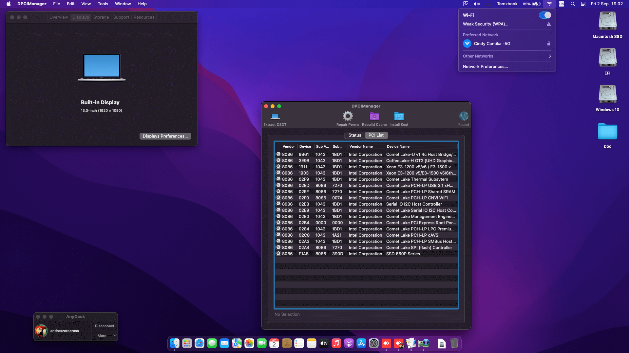Screen dimensions: 629x353
Task: Click the Extract DSDT toolbar icon
Action: [275, 116]
